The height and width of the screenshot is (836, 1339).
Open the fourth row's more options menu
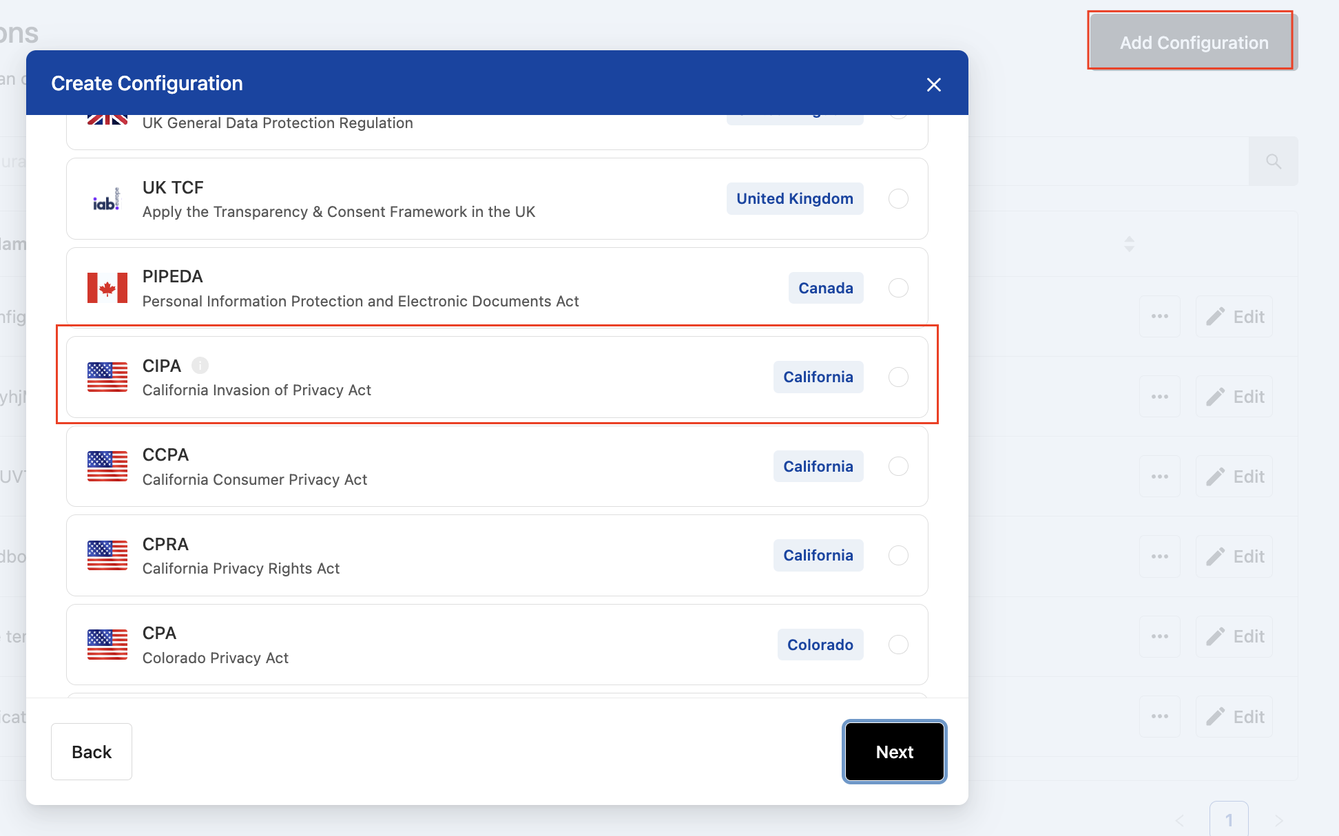pyautogui.click(x=1160, y=556)
